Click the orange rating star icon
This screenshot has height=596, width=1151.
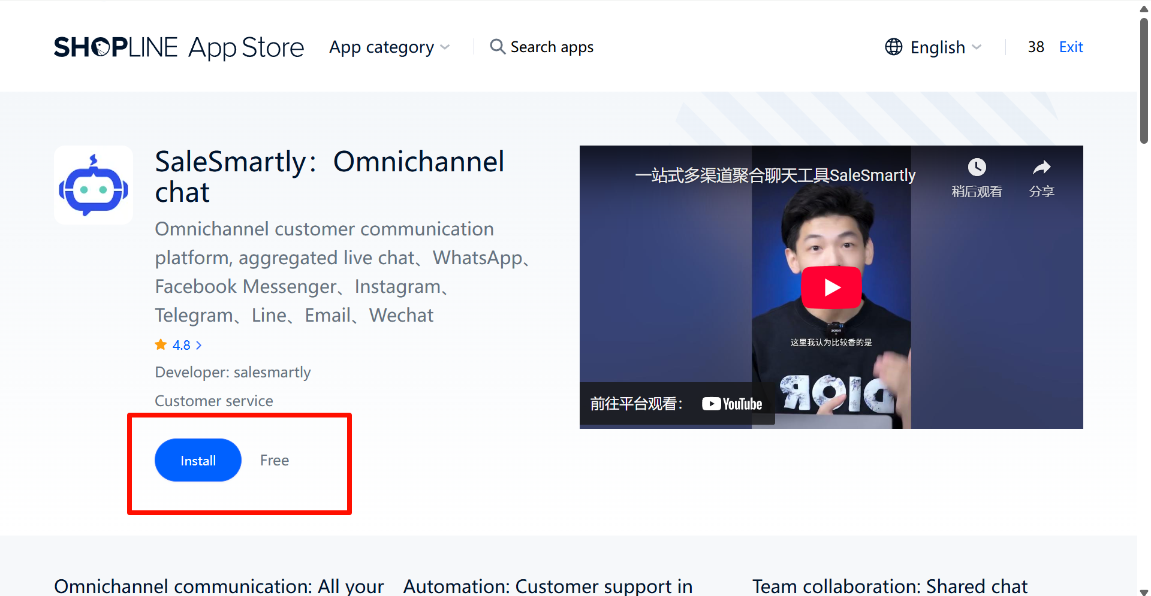click(161, 345)
